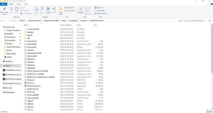213x113 pixels.
Task: Switch to the View ribbon tab
Action: [x=26, y=4]
